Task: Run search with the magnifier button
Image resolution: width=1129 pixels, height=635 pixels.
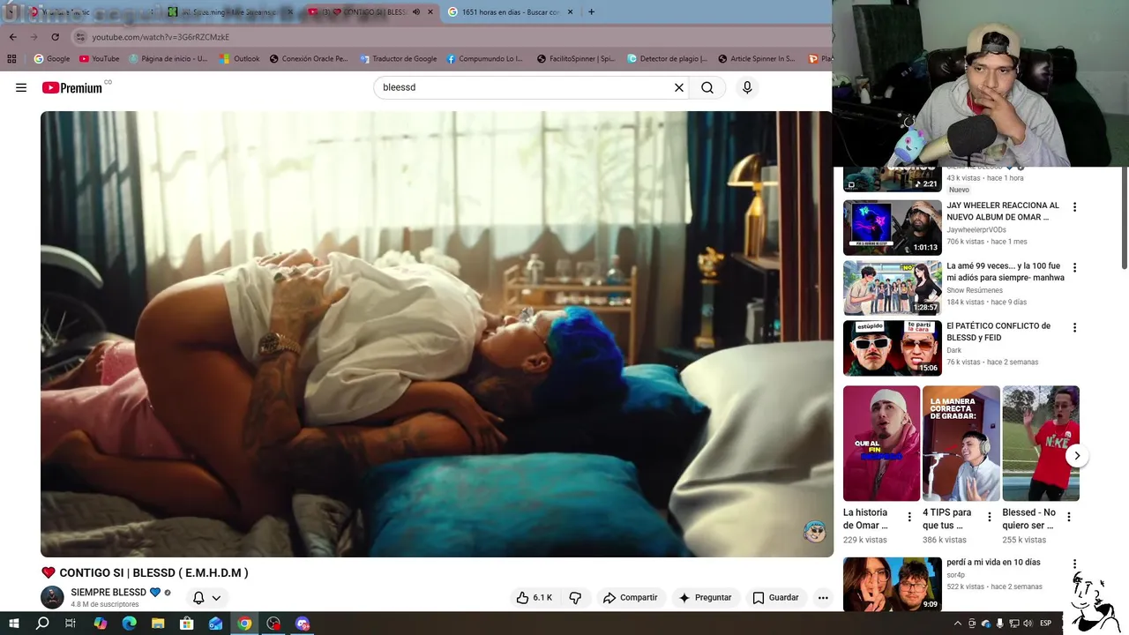Action: 707,87
